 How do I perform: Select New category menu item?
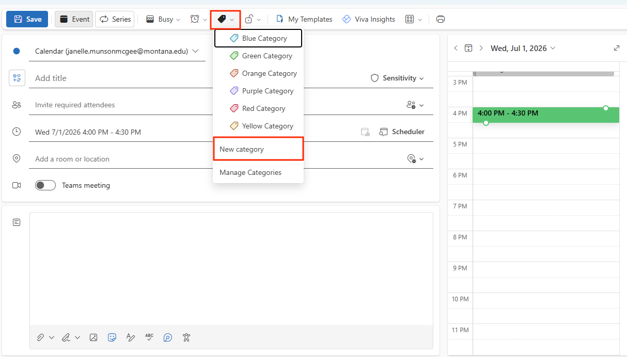tap(258, 149)
